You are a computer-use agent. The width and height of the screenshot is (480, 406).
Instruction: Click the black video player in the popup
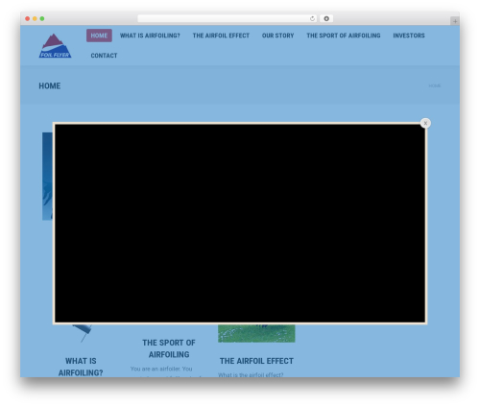click(x=240, y=224)
